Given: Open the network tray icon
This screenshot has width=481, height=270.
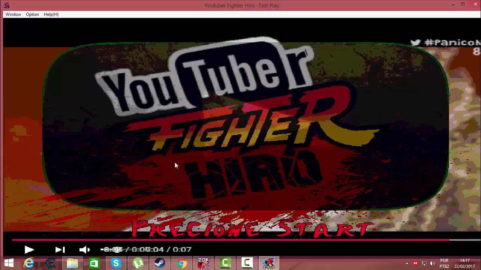Looking at the screenshot, I should [x=424, y=264].
